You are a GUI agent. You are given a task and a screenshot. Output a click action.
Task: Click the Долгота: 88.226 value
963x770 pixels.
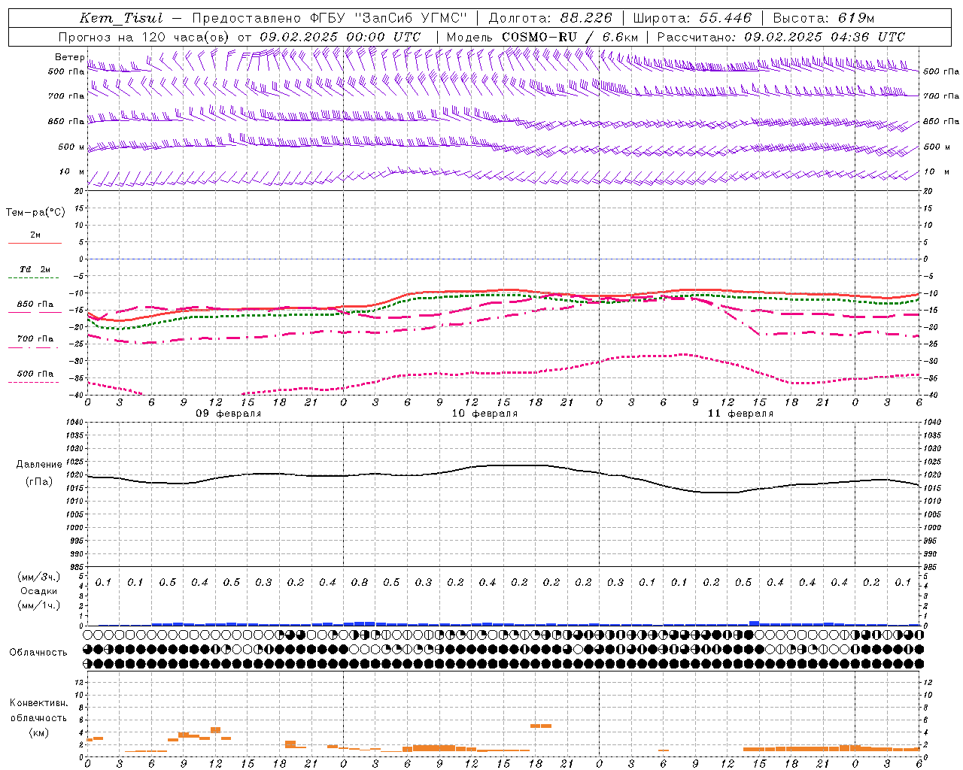[551, 19]
